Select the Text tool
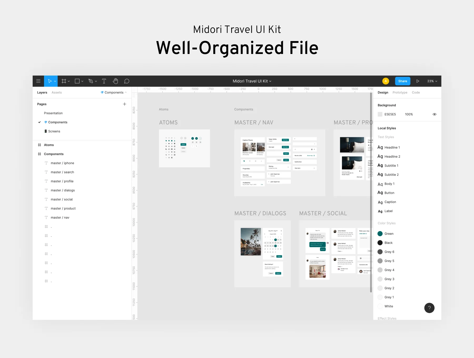474x358 pixels. 104,81
